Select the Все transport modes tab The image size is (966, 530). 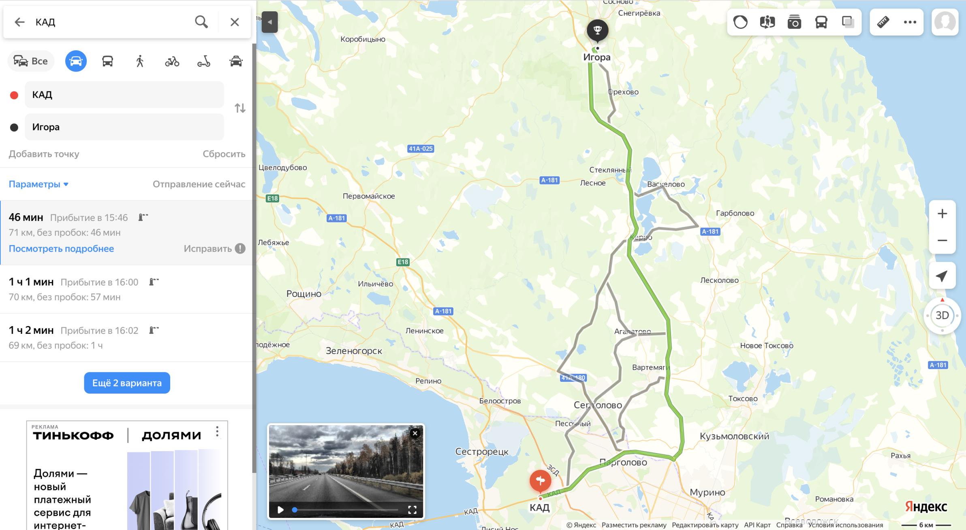tap(31, 61)
